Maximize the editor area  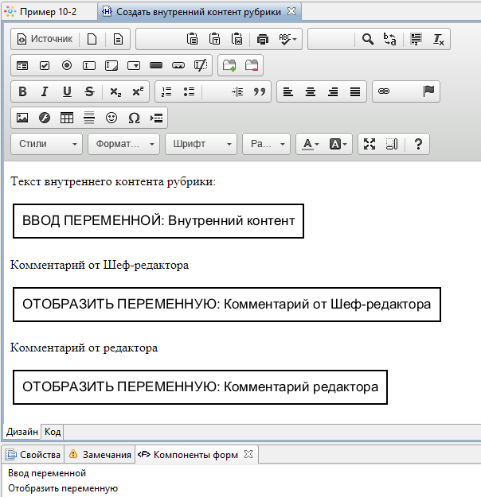[369, 144]
